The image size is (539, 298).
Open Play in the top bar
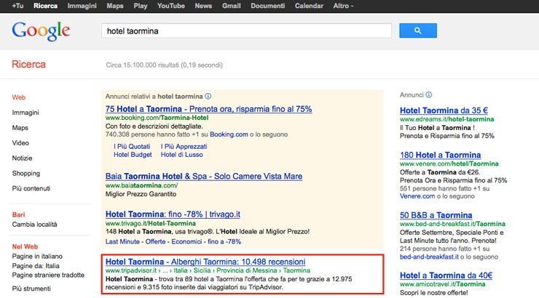141,6
